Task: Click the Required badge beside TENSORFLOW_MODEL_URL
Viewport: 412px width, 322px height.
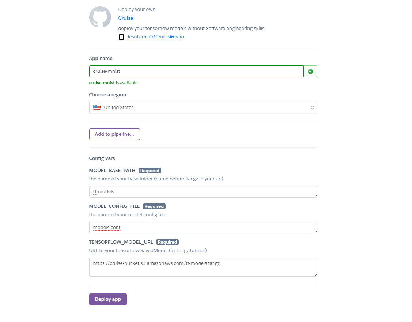Action: (x=167, y=242)
